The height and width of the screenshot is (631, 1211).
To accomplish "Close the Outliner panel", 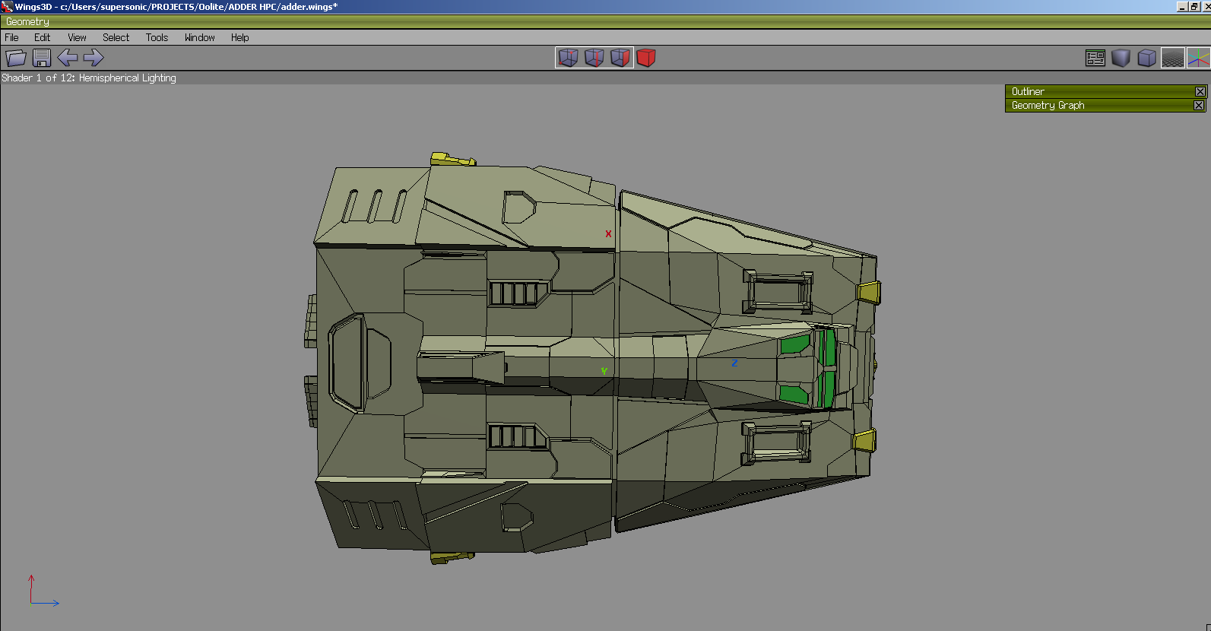I will (1200, 92).
